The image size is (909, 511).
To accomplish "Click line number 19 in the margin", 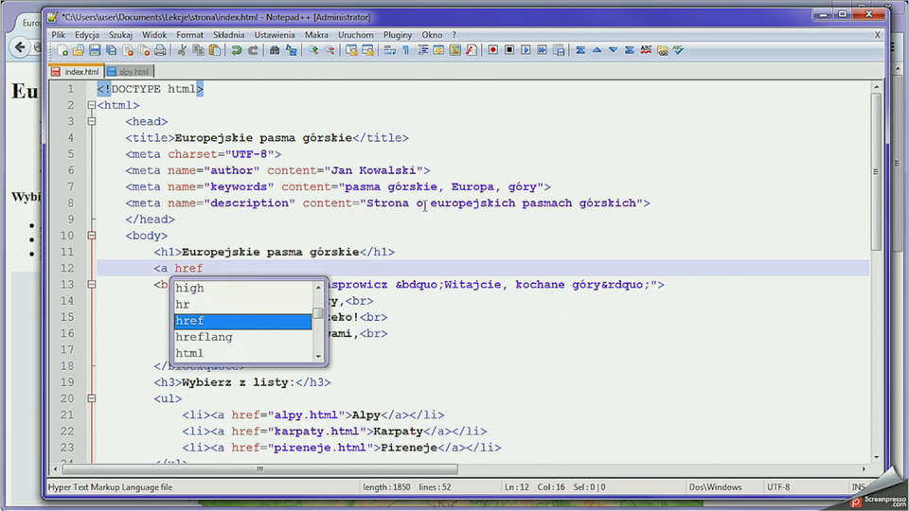I will (x=67, y=382).
